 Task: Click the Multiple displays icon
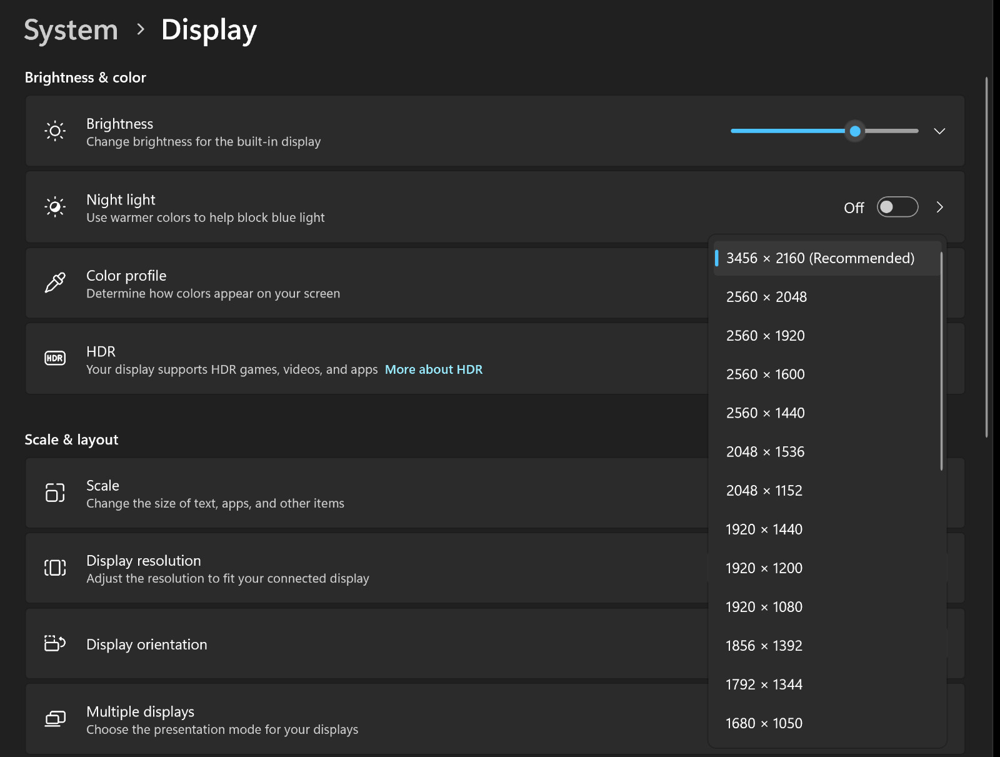(x=55, y=719)
